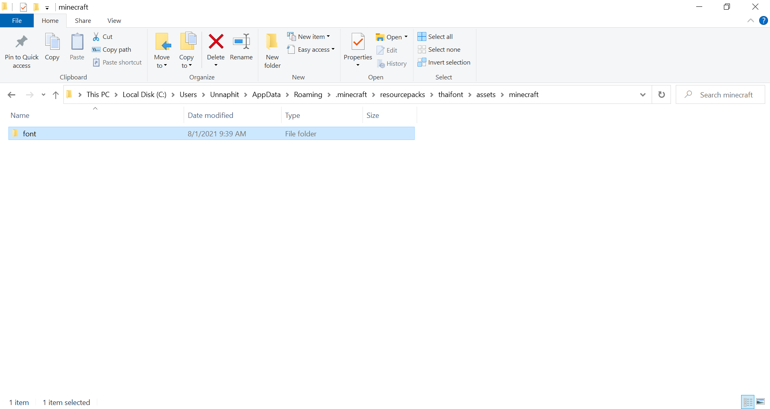Open recent locations dropdown
Screen dimensions: 770x409
[43, 95]
